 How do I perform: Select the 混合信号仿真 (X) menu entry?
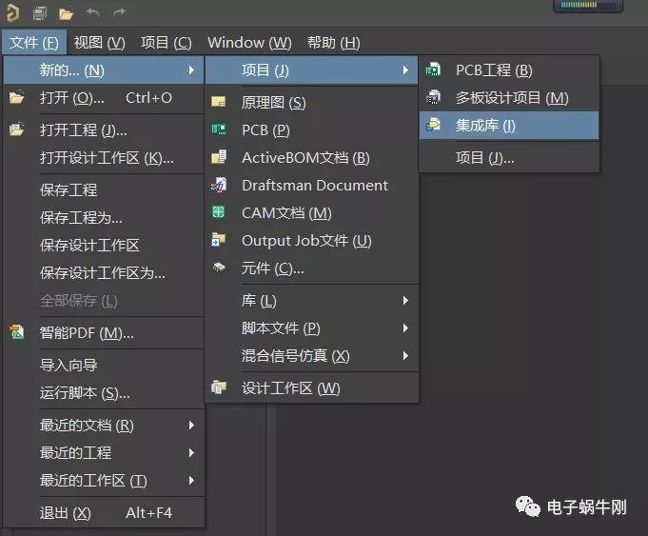click(x=311, y=356)
